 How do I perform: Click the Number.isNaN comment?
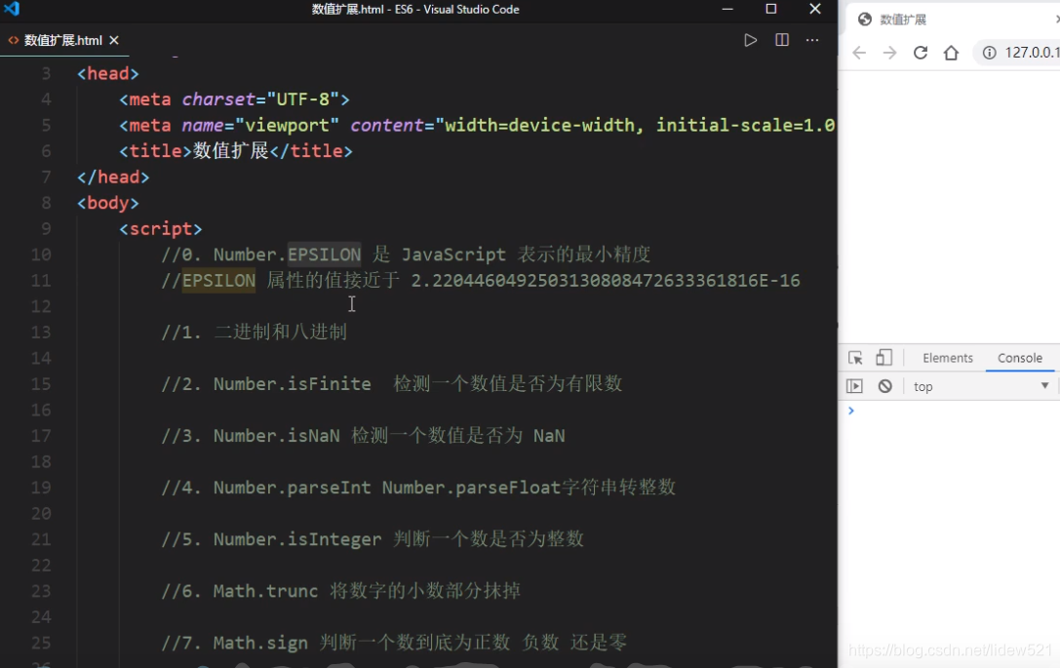point(363,435)
